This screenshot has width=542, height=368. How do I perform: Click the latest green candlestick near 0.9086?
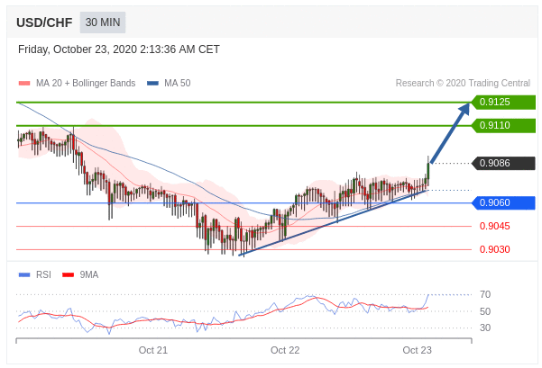428,171
